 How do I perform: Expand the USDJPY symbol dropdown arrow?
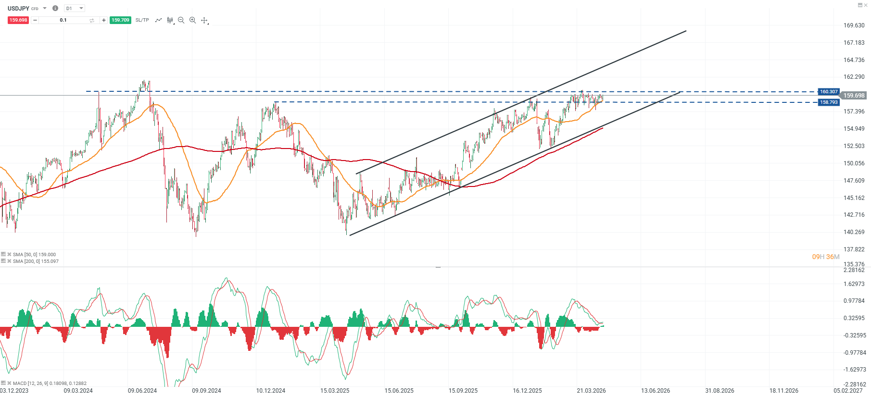pos(45,8)
